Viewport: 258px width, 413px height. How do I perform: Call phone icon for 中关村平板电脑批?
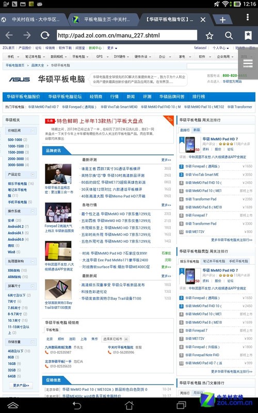coord(109,352)
